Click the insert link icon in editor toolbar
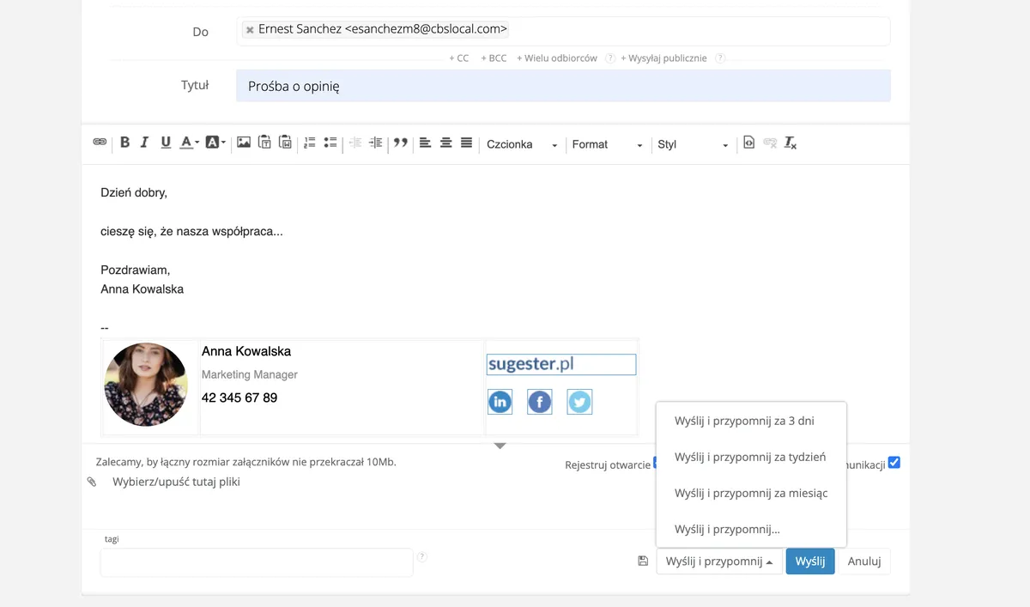This screenshot has width=1030, height=607. 100,143
